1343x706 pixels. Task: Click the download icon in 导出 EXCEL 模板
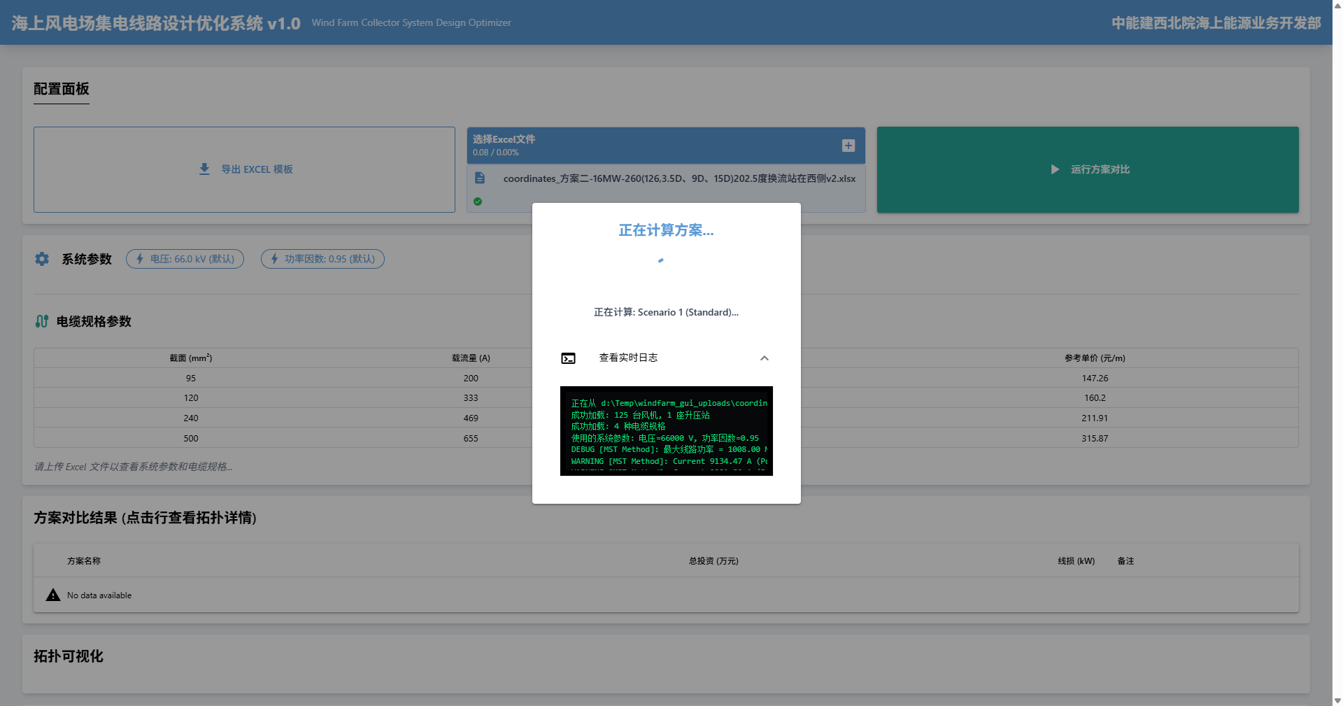204,169
